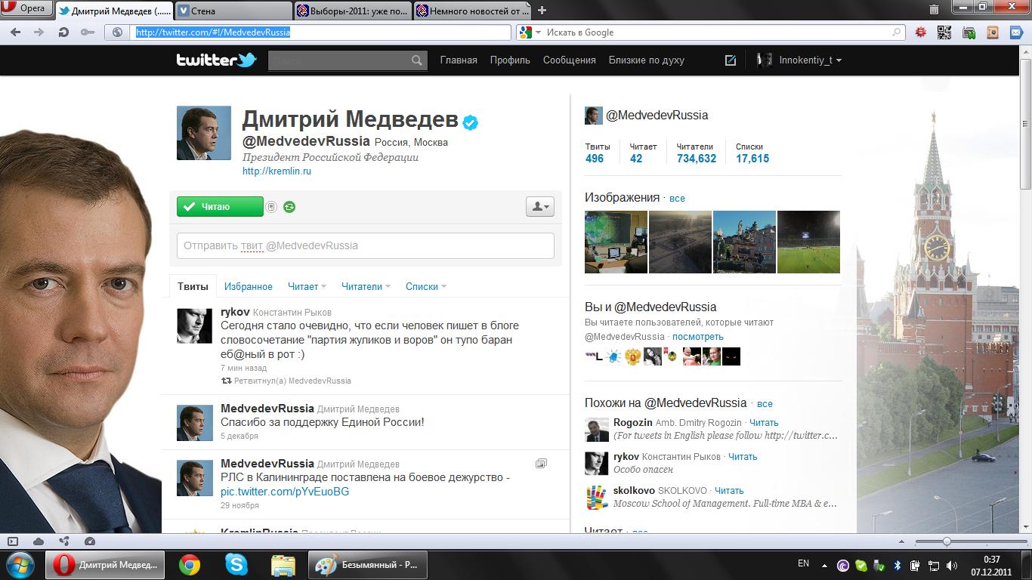Viewport: 1032px width, 580px height.
Task: Open the Opera panels toggle icon
Action: (12, 541)
